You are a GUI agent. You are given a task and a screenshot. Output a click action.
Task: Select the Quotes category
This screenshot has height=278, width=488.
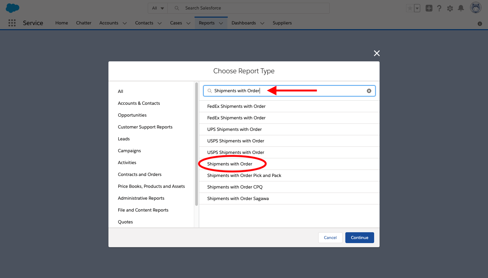point(125,222)
